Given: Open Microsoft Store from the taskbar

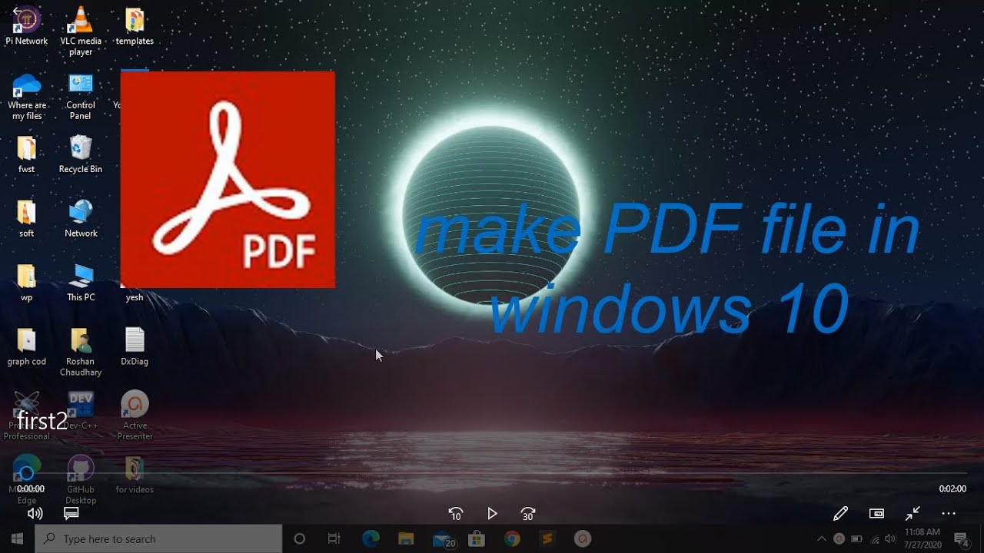Looking at the screenshot, I should click(x=476, y=538).
